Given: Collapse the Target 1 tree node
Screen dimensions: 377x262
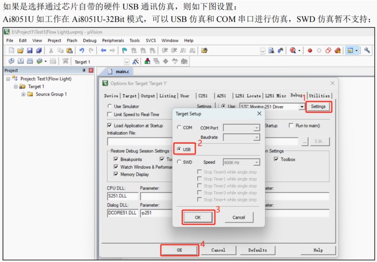Looking at the screenshot, I should [x=16, y=86].
